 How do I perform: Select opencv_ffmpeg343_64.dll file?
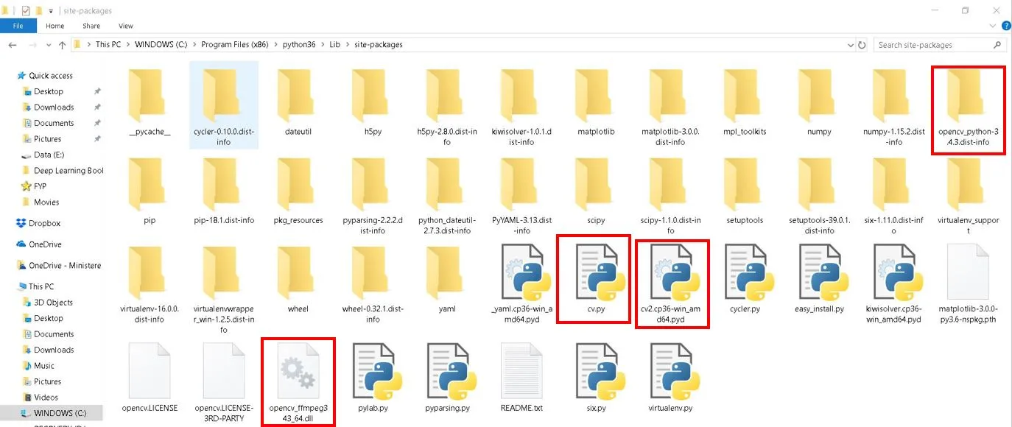(x=298, y=381)
